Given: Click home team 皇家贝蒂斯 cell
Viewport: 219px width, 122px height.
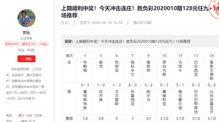Looking at the screenshot, I should tap(212, 70).
